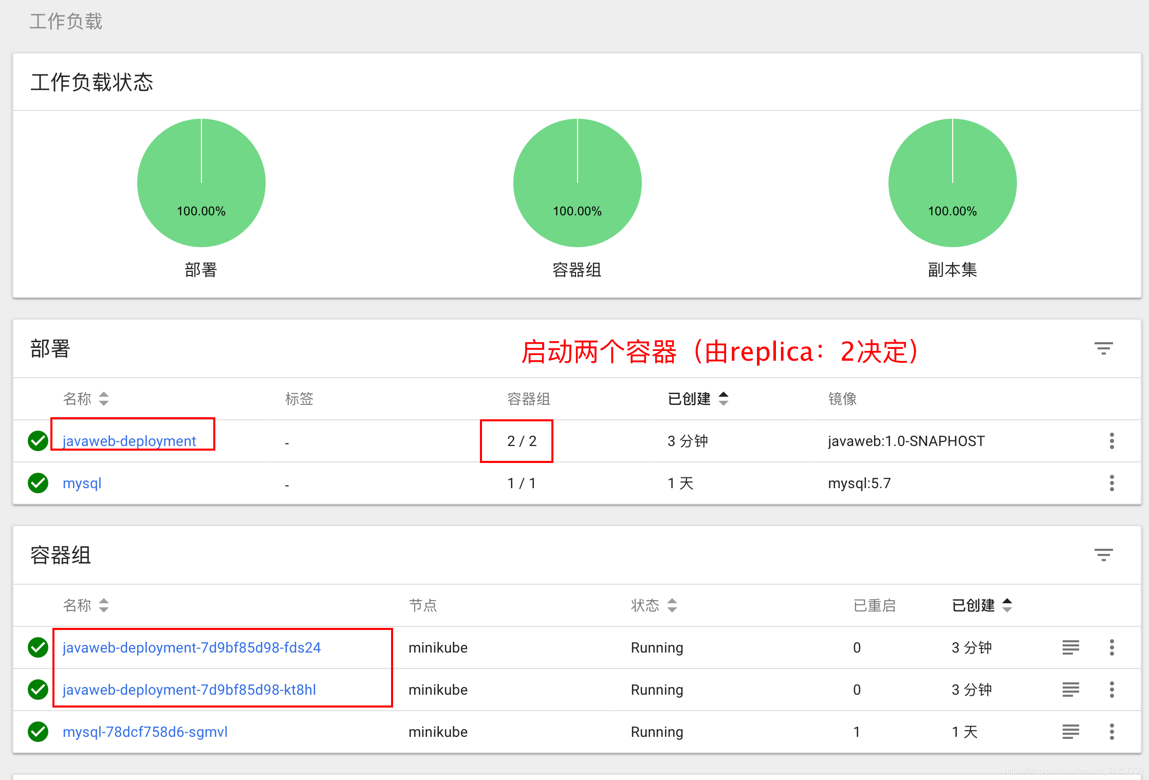The image size is (1149, 780).
Task: Click the 部署 pie chart
Action: click(201, 183)
